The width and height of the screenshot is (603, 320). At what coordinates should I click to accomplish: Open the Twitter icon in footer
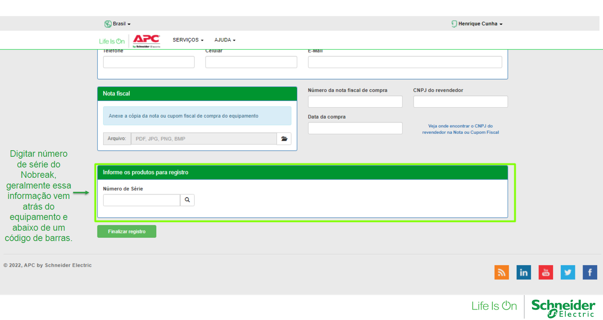568,272
